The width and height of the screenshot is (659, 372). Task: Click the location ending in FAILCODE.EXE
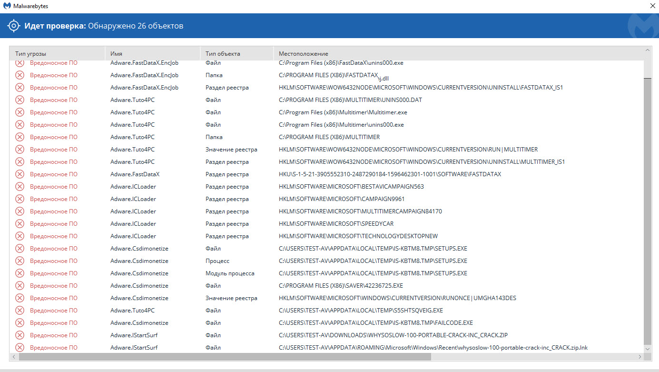(376, 323)
